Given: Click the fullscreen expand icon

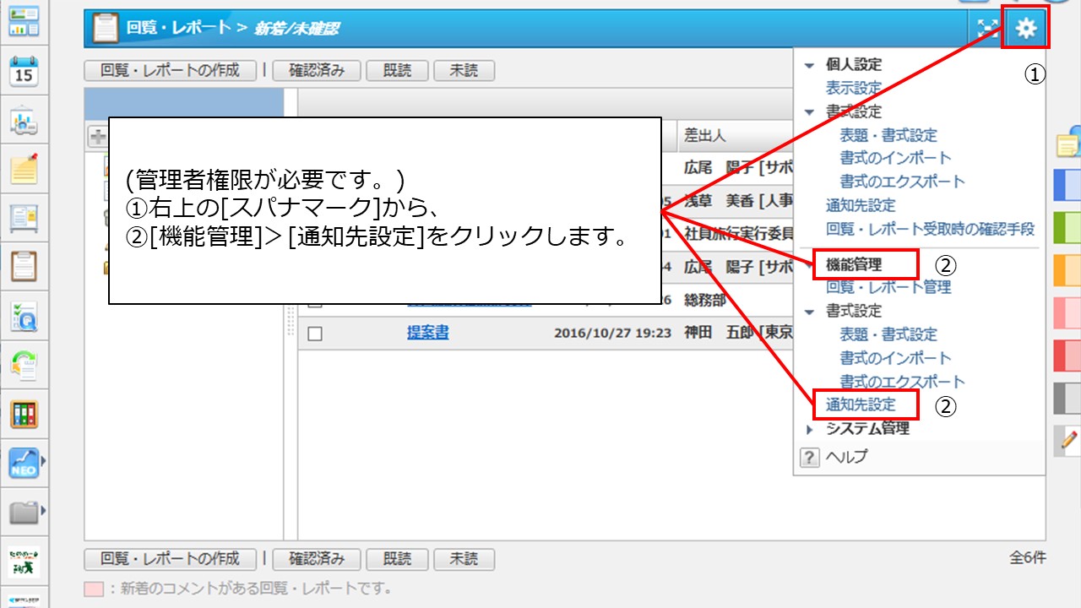Looking at the screenshot, I should coord(986,29).
